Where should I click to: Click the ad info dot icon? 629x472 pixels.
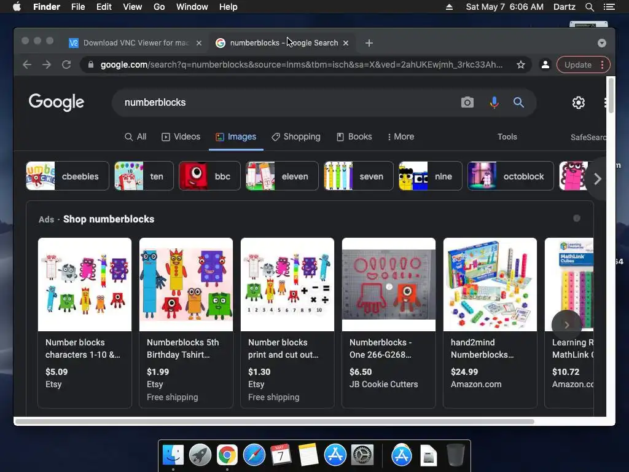click(576, 218)
